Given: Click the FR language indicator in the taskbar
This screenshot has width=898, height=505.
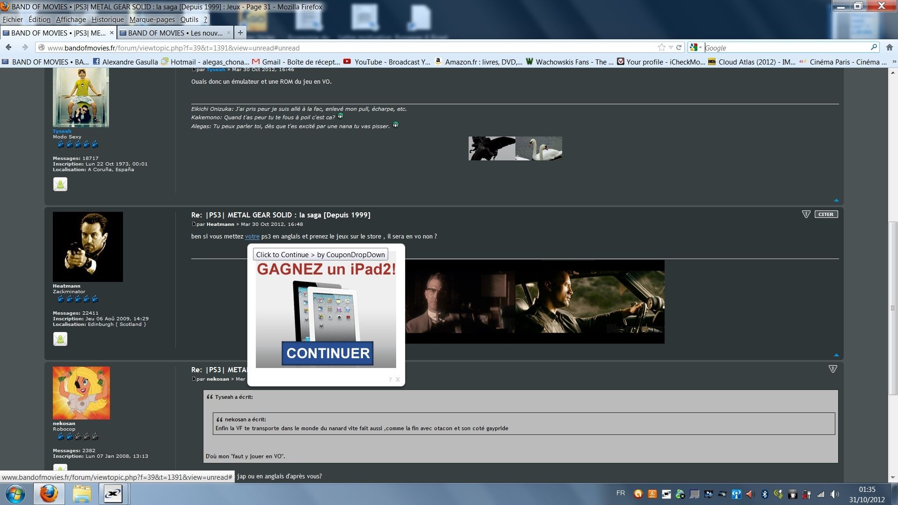Looking at the screenshot, I should [x=621, y=493].
